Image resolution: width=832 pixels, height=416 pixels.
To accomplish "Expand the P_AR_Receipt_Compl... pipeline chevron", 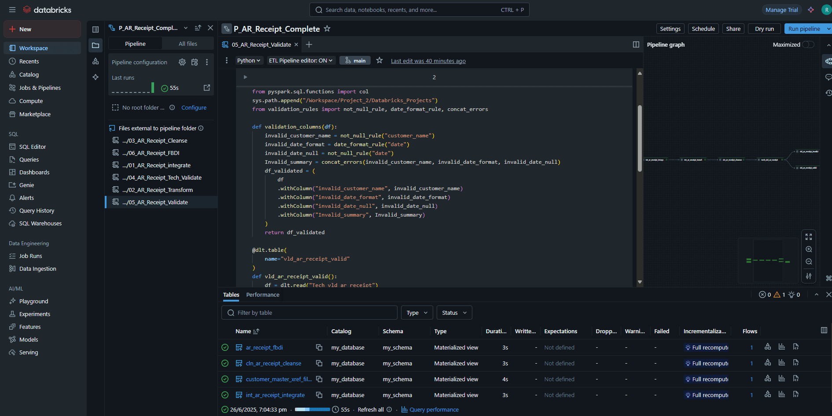I will pyautogui.click(x=186, y=28).
